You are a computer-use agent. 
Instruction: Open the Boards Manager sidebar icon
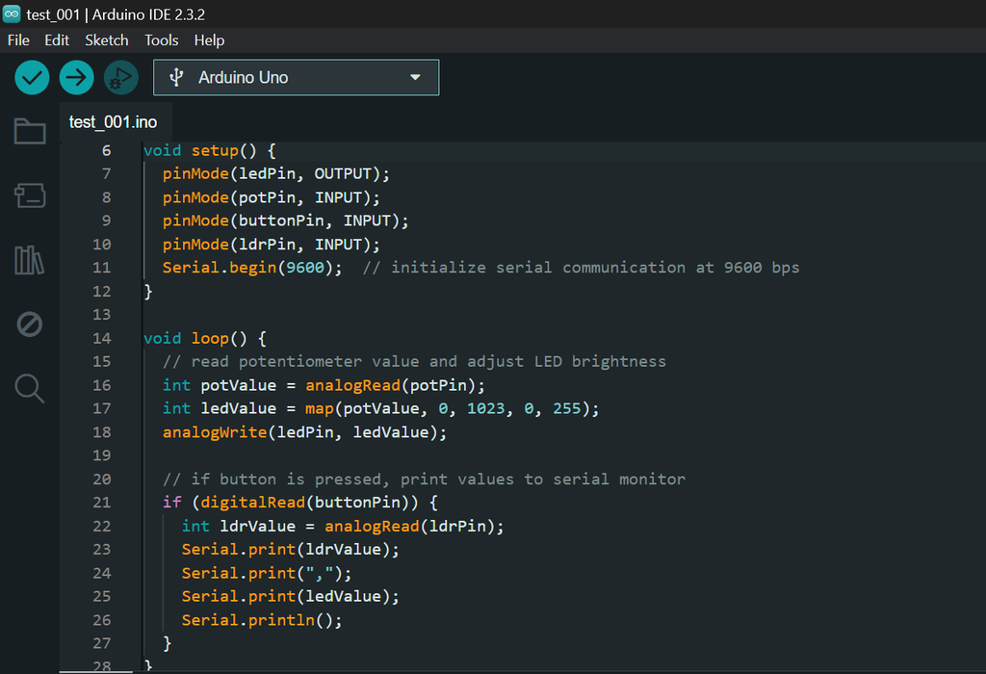(30, 196)
